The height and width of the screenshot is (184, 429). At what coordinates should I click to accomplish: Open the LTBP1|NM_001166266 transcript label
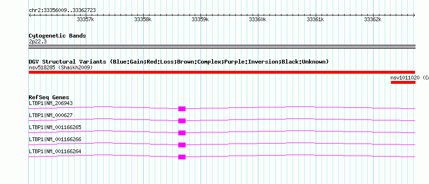pos(55,139)
